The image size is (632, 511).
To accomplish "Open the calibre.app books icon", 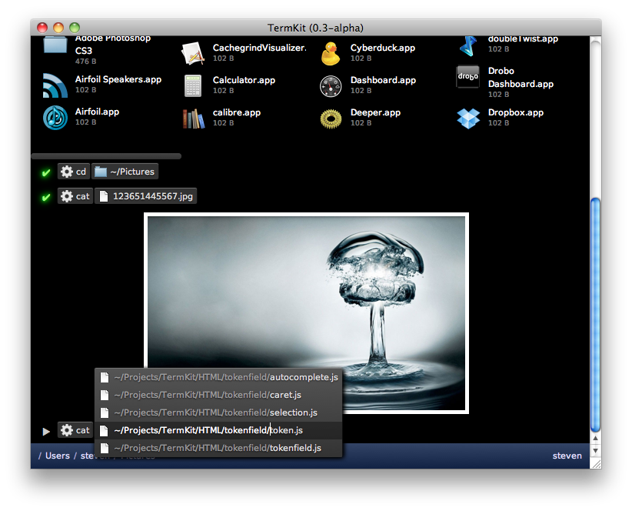I will pos(193,118).
